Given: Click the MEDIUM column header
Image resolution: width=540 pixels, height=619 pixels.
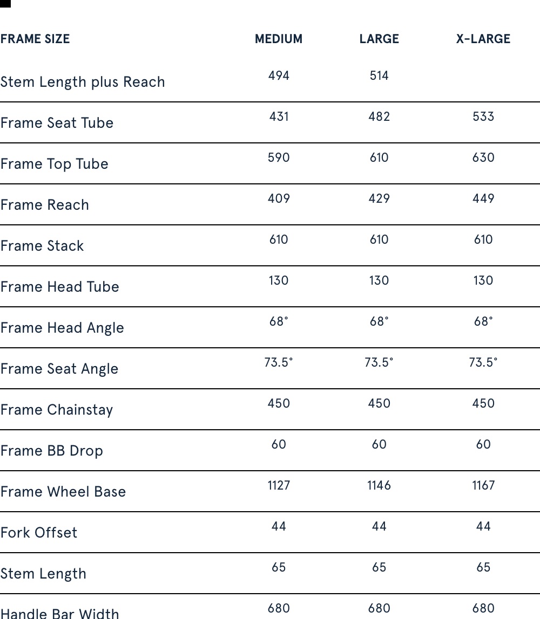Looking at the screenshot, I should tap(279, 39).
